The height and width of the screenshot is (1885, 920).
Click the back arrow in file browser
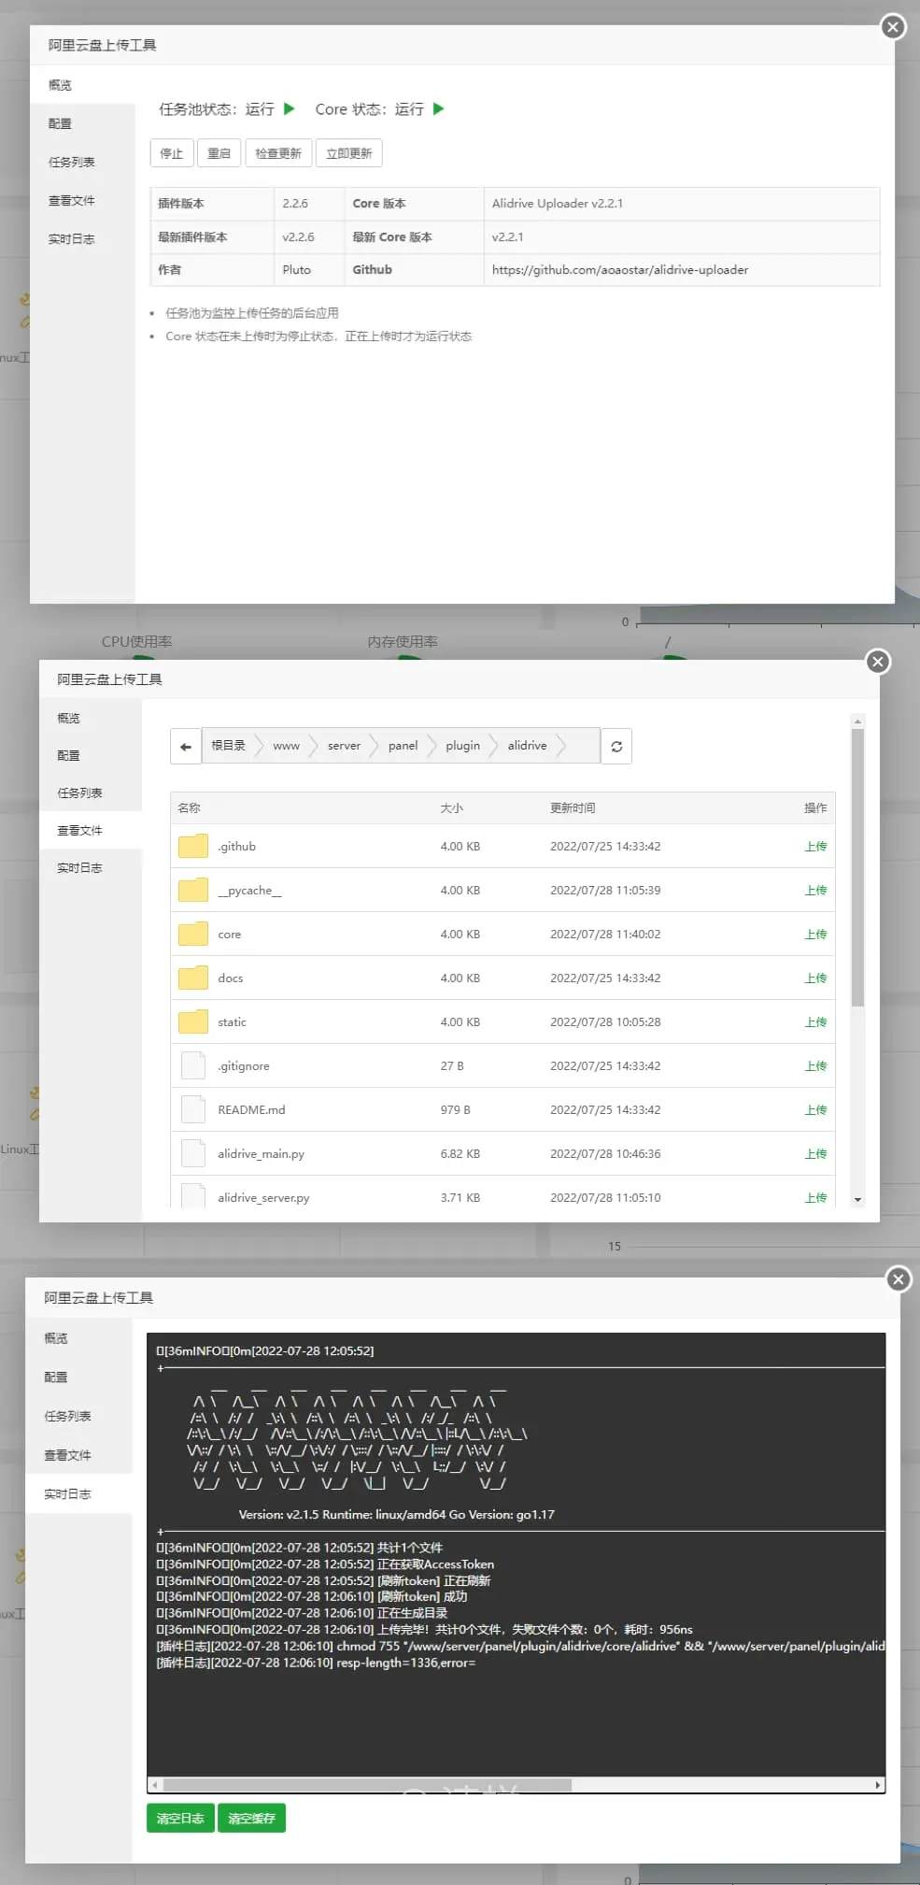click(x=186, y=746)
